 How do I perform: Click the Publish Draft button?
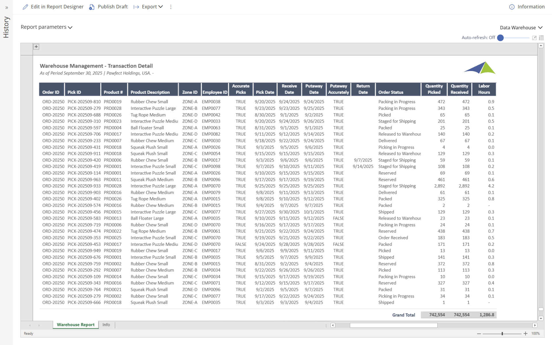coord(112,7)
